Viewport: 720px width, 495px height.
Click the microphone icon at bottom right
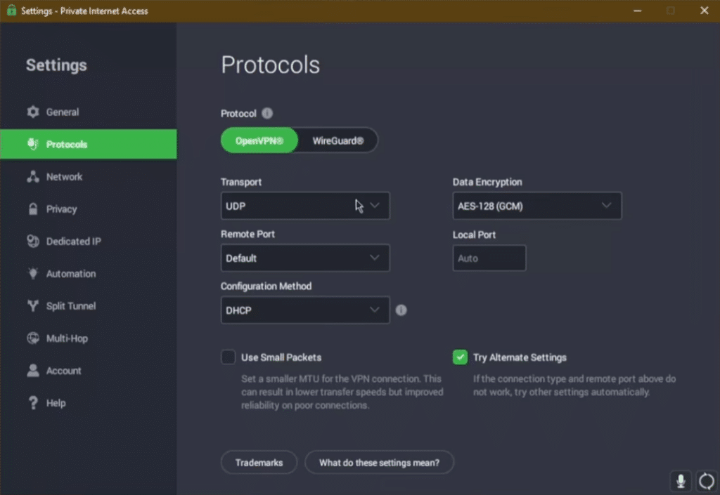[681, 481]
